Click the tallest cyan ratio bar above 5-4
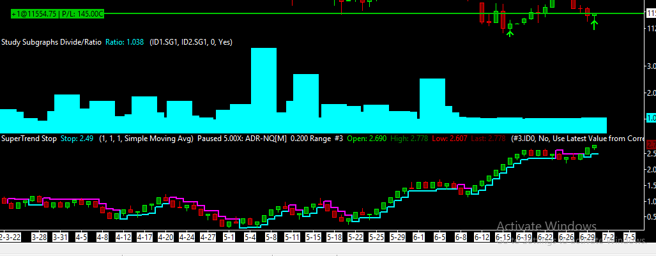The width and height of the screenshot is (656, 256). click(264, 90)
